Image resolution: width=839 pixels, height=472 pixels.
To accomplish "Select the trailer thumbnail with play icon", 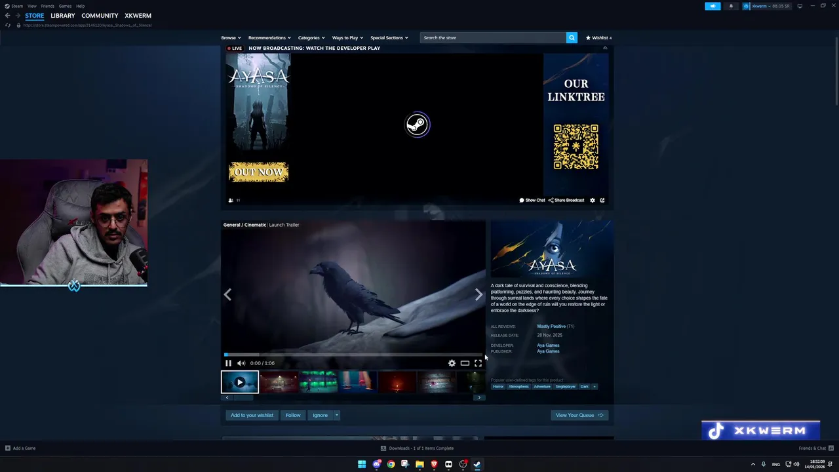I will (240, 382).
